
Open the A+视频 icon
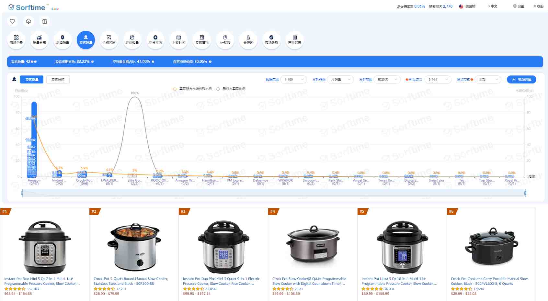[225, 40]
